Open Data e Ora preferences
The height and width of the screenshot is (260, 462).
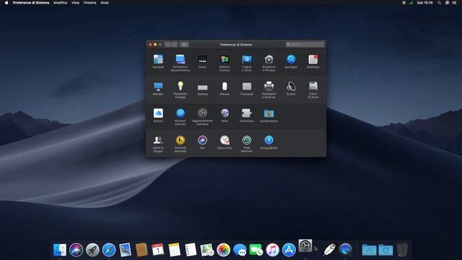click(x=225, y=142)
